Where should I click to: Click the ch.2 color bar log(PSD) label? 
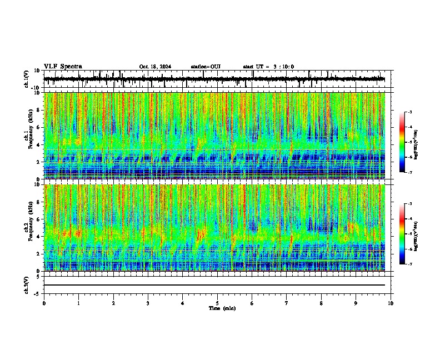click(416, 236)
